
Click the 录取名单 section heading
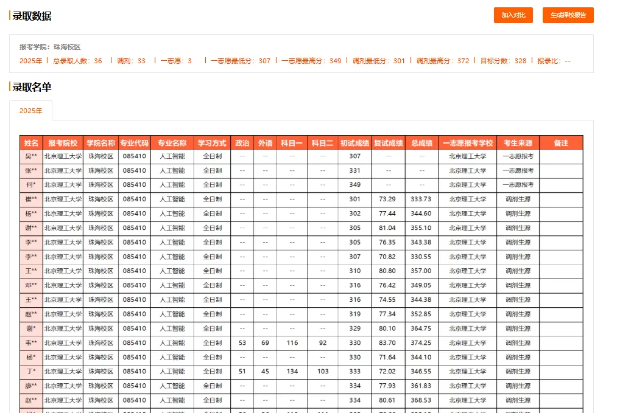pyautogui.click(x=32, y=87)
